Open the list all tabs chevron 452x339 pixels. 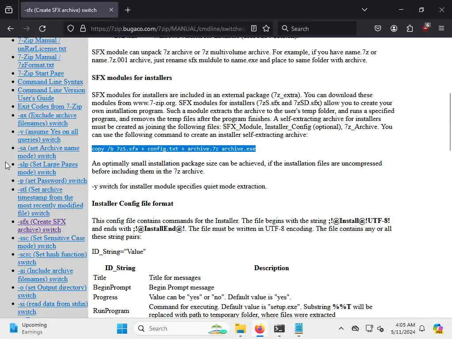tap(364, 10)
